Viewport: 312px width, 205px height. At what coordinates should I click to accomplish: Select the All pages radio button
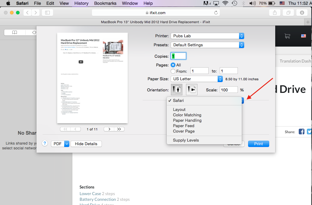point(173,65)
